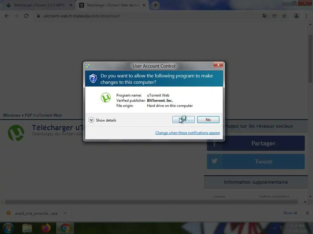Click No in User Account Control dialog
Viewport: 313px width, 234px height.
click(208, 119)
